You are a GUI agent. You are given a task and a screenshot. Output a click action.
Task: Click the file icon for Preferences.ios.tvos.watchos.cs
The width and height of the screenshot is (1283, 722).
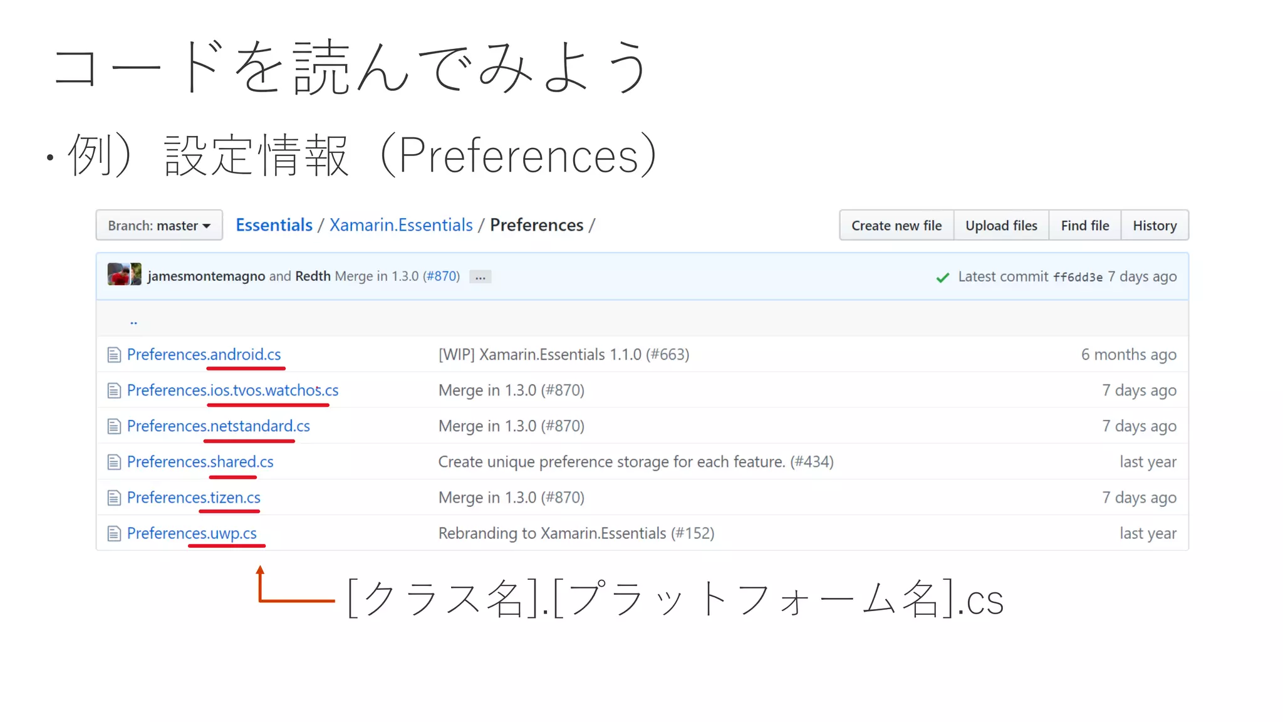pyautogui.click(x=113, y=390)
